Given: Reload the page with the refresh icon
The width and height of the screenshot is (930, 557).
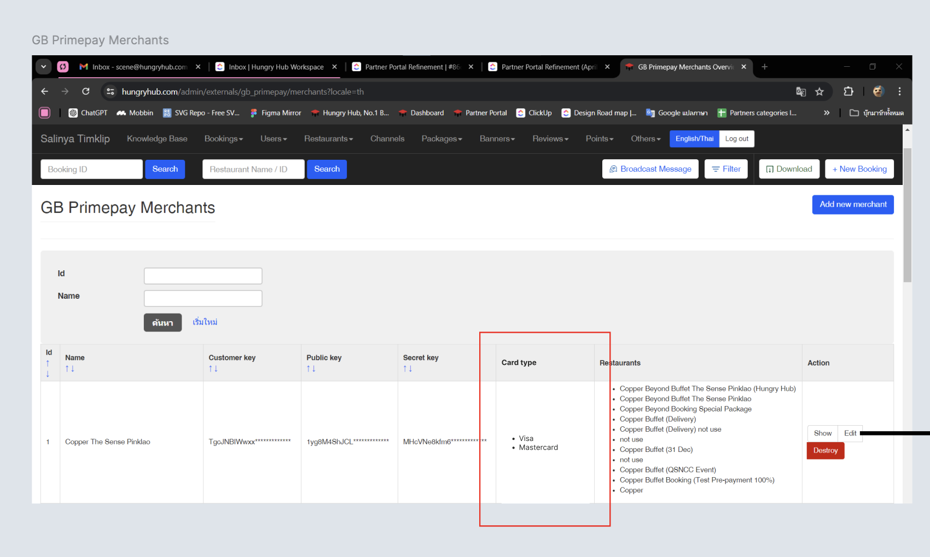Looking at the screenshot, I should point(86,91).
